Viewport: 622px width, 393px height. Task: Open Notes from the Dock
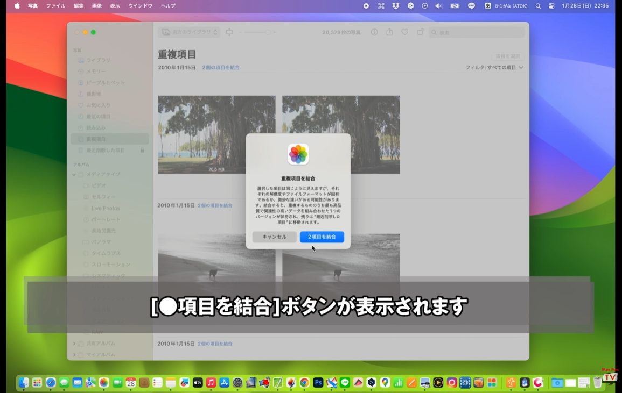click(171, 382)
